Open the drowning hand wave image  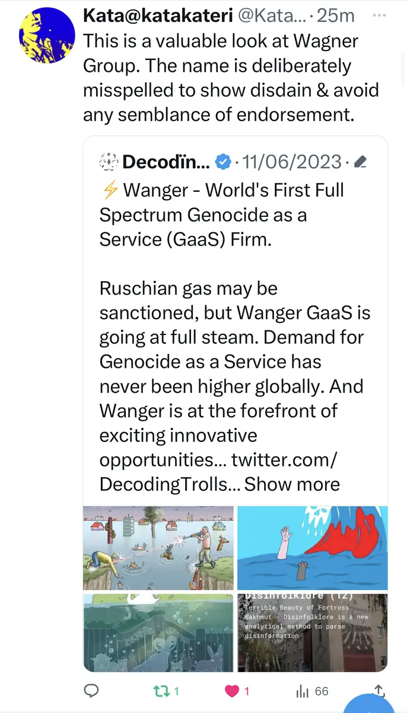pos(312,547)
